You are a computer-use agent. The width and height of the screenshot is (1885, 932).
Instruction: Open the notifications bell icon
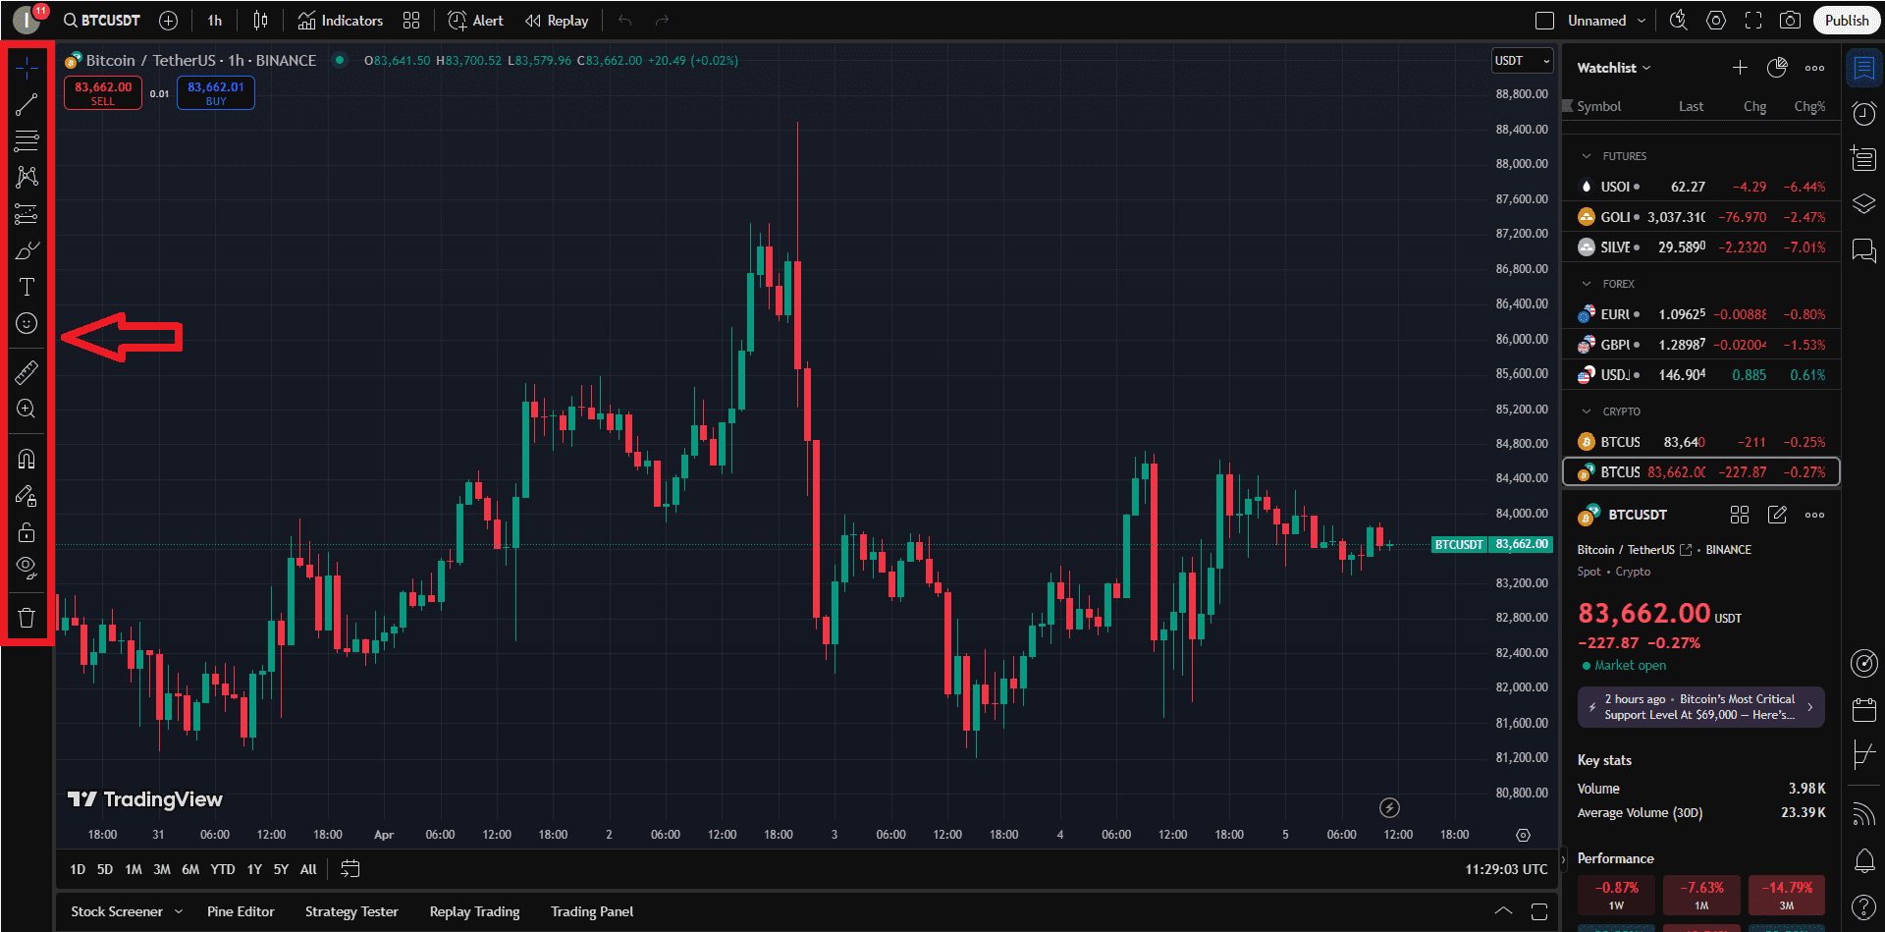point(1863,861)
